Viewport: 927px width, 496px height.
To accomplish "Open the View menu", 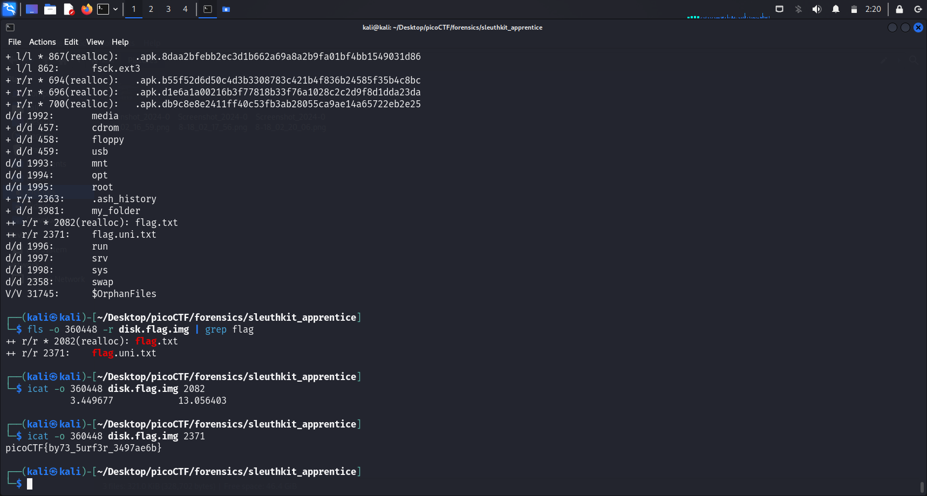I will 95,42.
